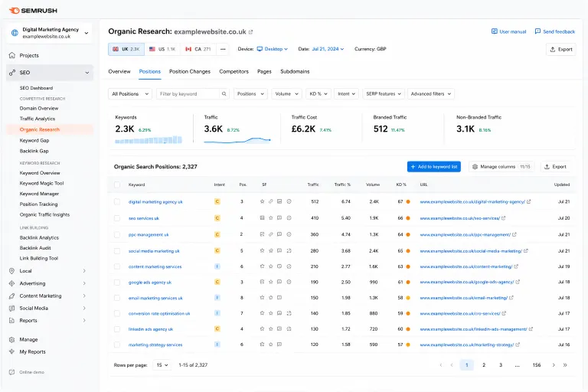This screenshot has height=392, width=588.
Task: Click Manage columns button
Action: (x=502, y=167)
